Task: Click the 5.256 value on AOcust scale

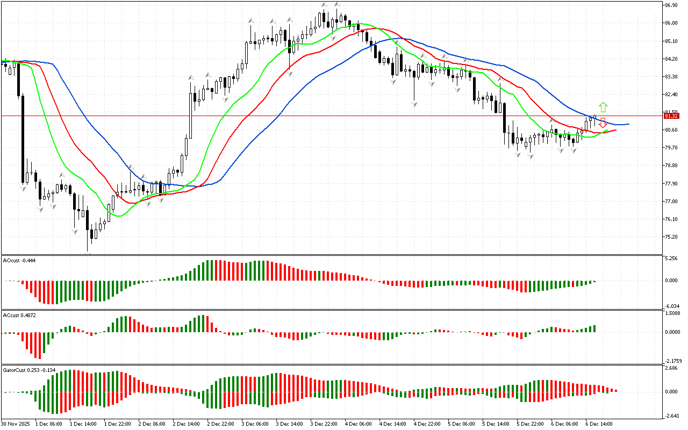Action: 670,259
